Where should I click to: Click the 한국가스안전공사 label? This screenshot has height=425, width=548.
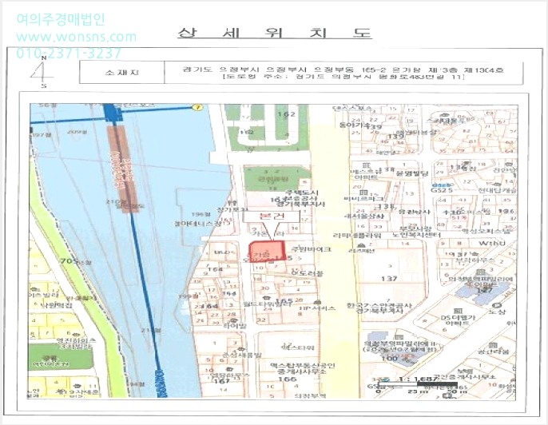379,305
